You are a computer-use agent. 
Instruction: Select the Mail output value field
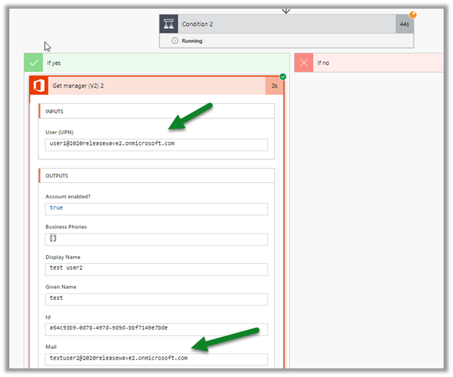click(x=156, y=358)
